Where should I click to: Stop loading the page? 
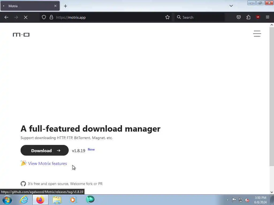point(26,17)
